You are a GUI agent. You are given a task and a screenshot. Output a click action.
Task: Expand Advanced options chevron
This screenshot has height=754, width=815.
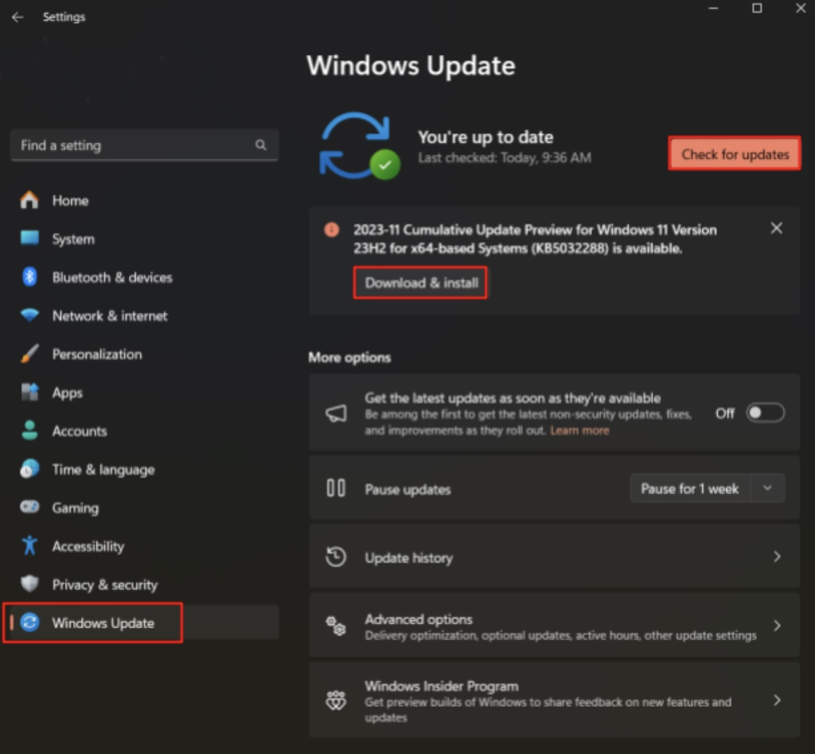777,626
